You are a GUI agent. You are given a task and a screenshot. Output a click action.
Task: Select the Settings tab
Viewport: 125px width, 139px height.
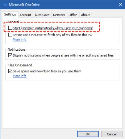pyautogui.click(x=10, y=14)
